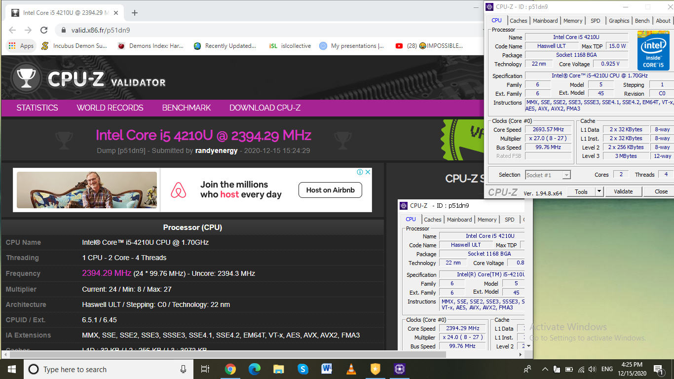
Task: Open islcollective bookmark
Action: (x=290, y=46)
